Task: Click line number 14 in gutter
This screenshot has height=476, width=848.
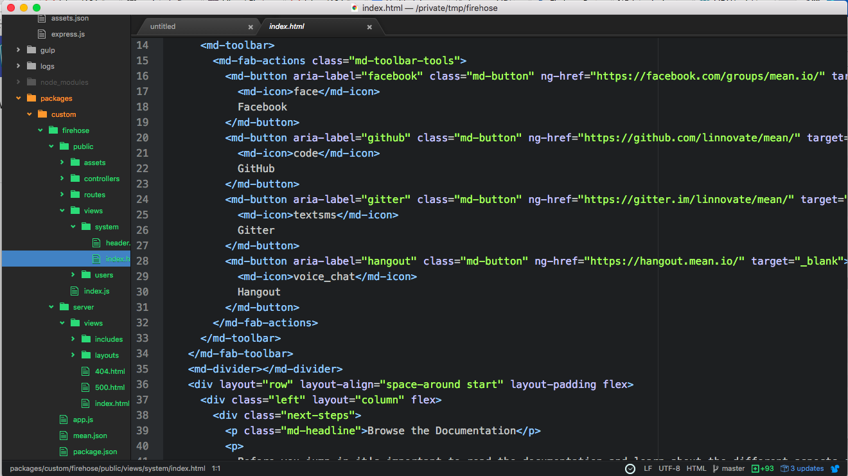Action: point(142,45)
